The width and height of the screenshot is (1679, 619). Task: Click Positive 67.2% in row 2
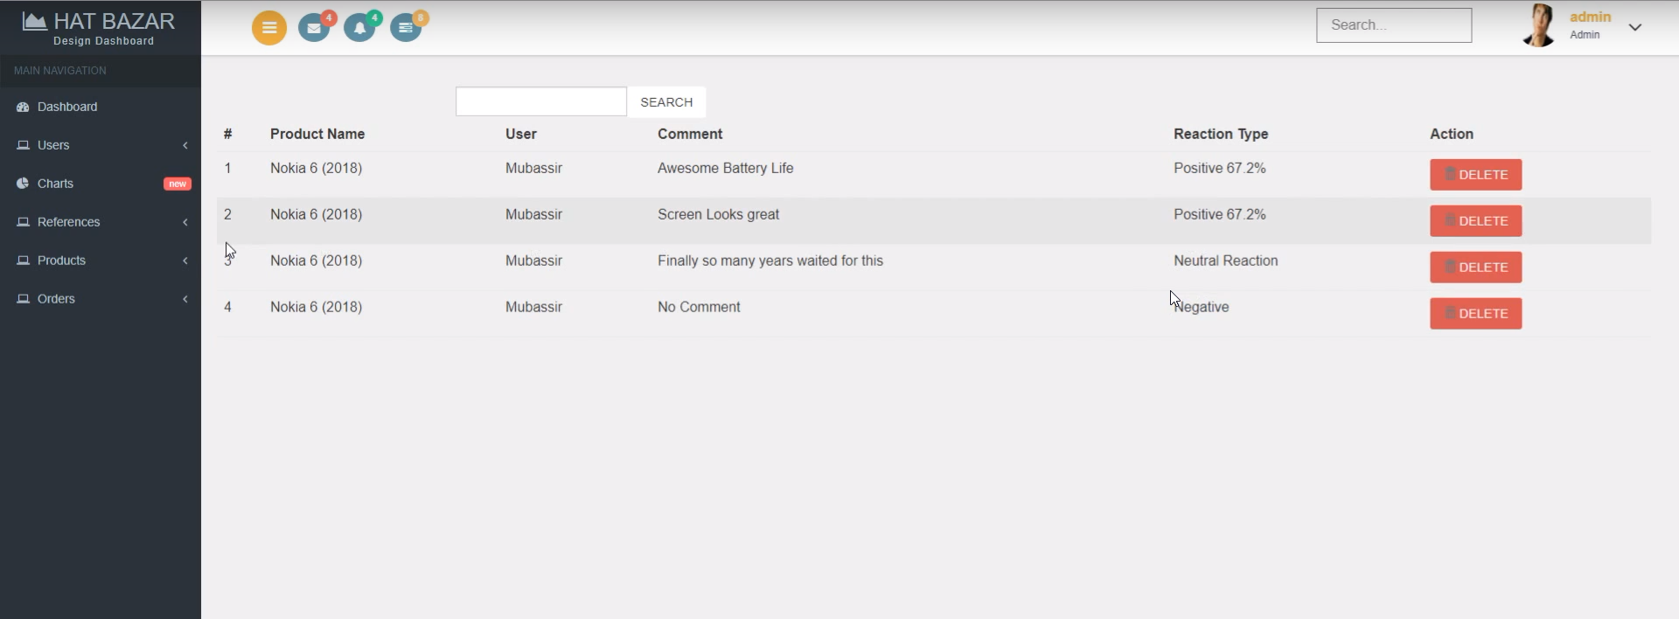[1220, 214]
